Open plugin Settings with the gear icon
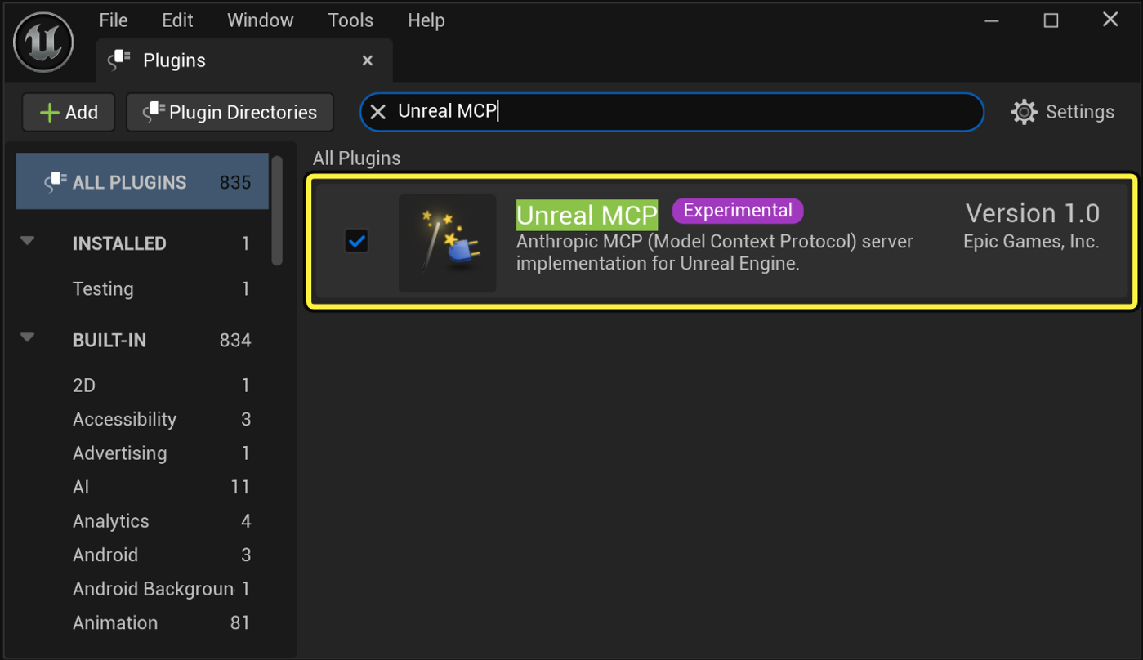Image resolution: width=1143 pixels, height=660 pixels. (1063, 112)
